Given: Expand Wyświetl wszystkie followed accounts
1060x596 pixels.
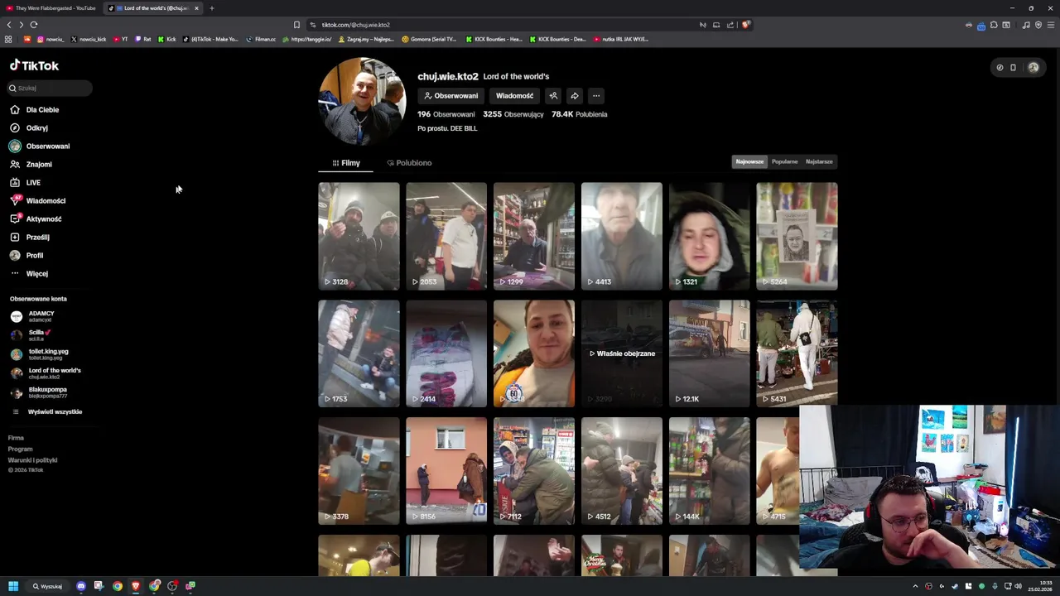Looking at the screenshot, I should 46,411.
